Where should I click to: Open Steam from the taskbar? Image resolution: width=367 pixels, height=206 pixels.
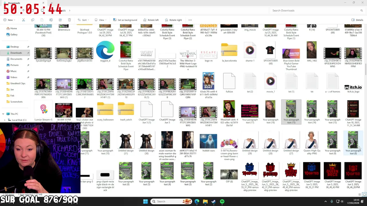click(214, 201)
